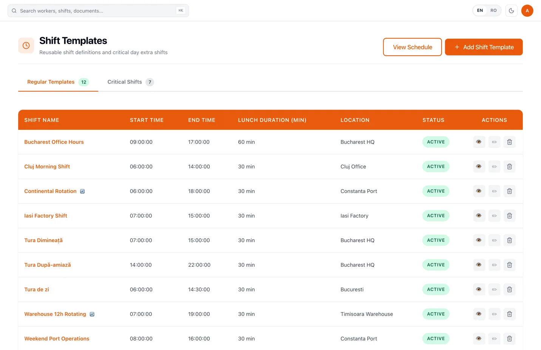The width and height of the screenshot is (541, 350).
Task: Click the Start Time column header
Action: click(x=147, y=120)
